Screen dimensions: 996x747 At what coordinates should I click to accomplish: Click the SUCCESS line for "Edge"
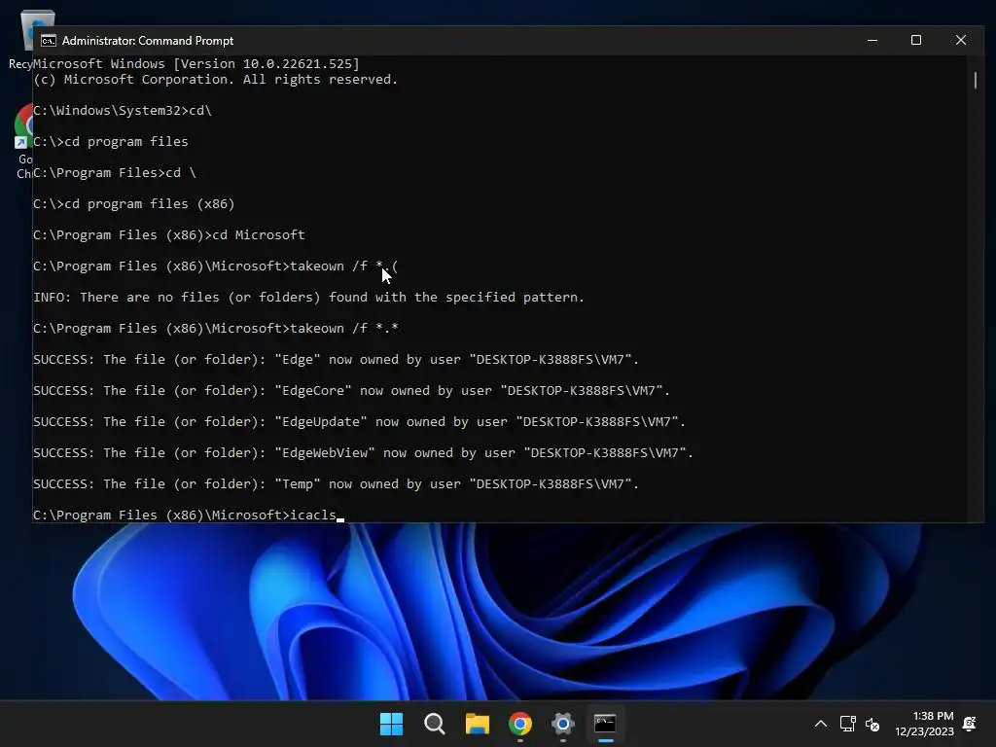(x=336, y=360)
